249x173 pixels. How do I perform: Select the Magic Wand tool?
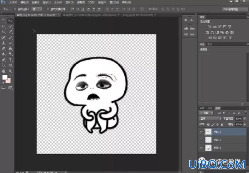click(x=10, y=26)
